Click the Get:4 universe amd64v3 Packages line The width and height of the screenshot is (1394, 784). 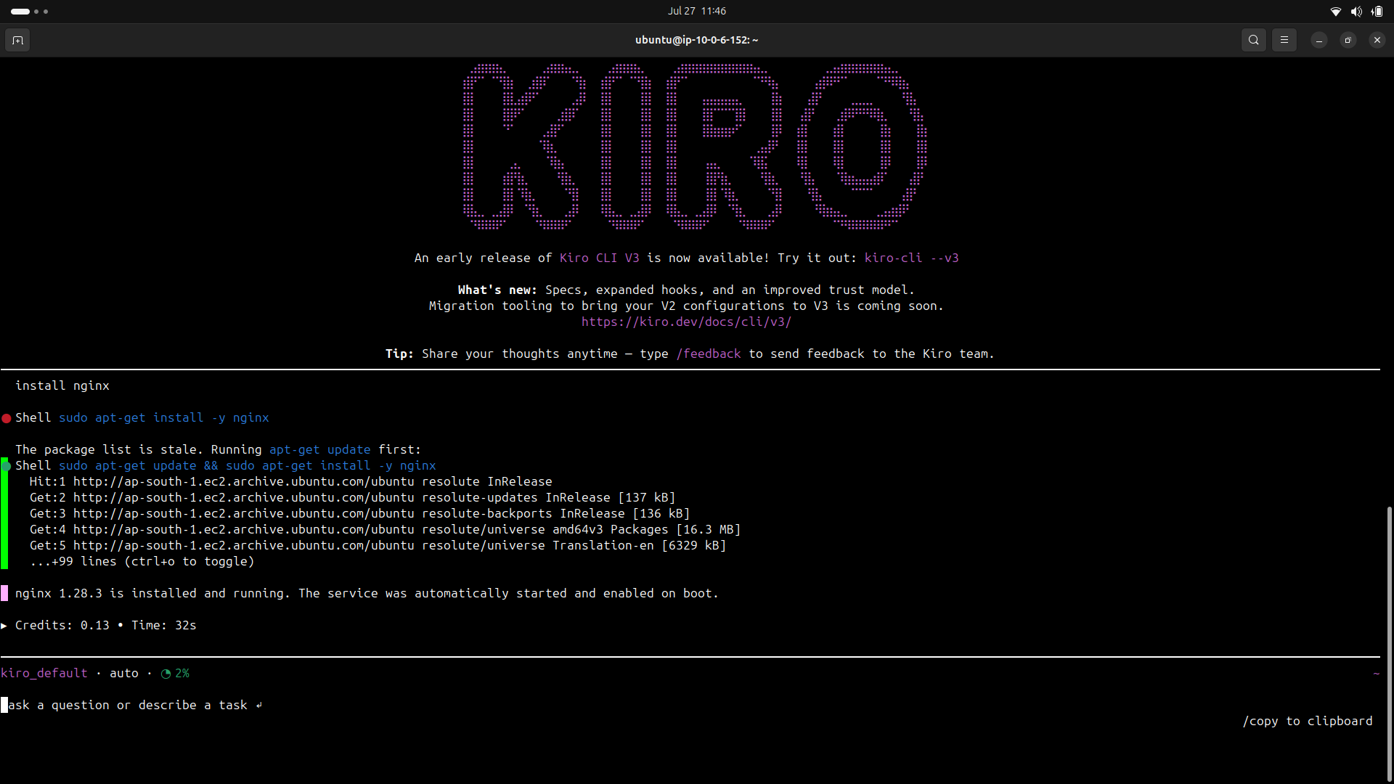(385, 529)
